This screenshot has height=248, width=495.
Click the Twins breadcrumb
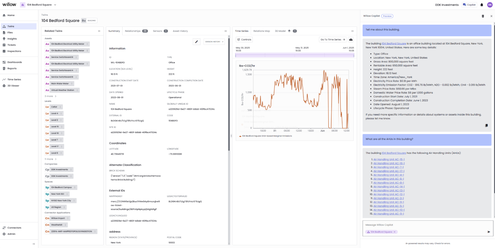45,15
